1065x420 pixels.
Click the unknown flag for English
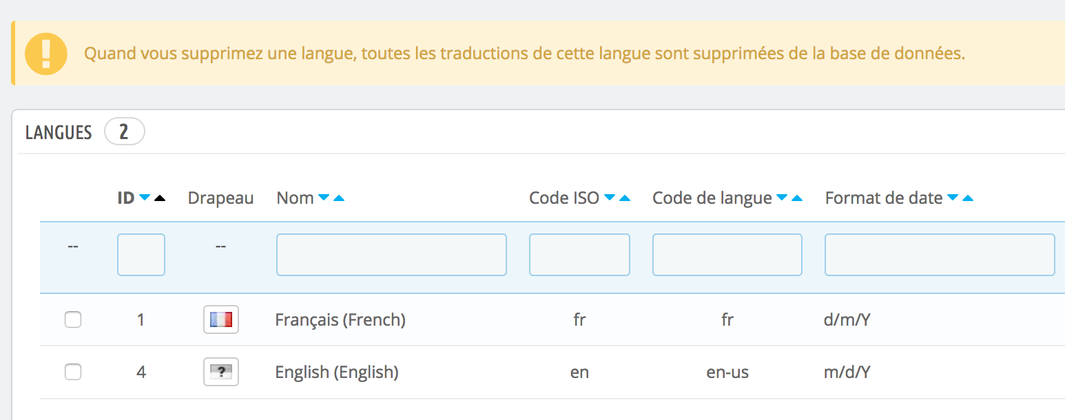tap(221, 372)
